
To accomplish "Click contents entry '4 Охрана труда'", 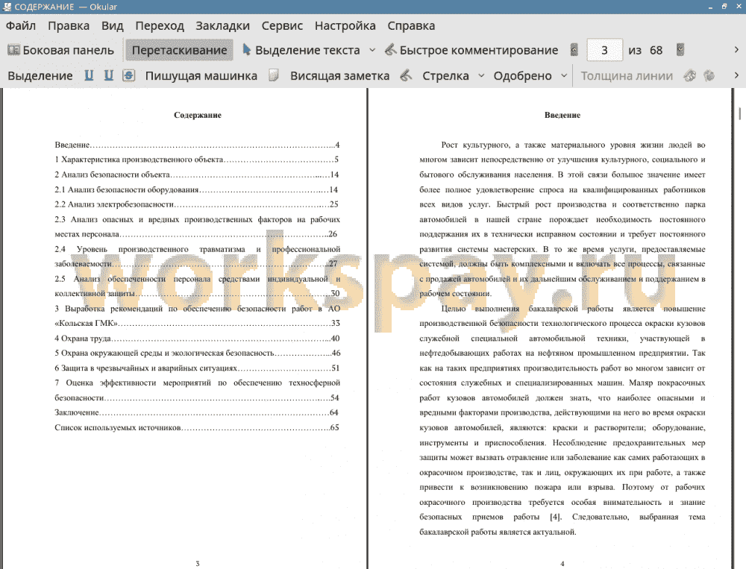I will pyautogui.click(x=197, y=339).
